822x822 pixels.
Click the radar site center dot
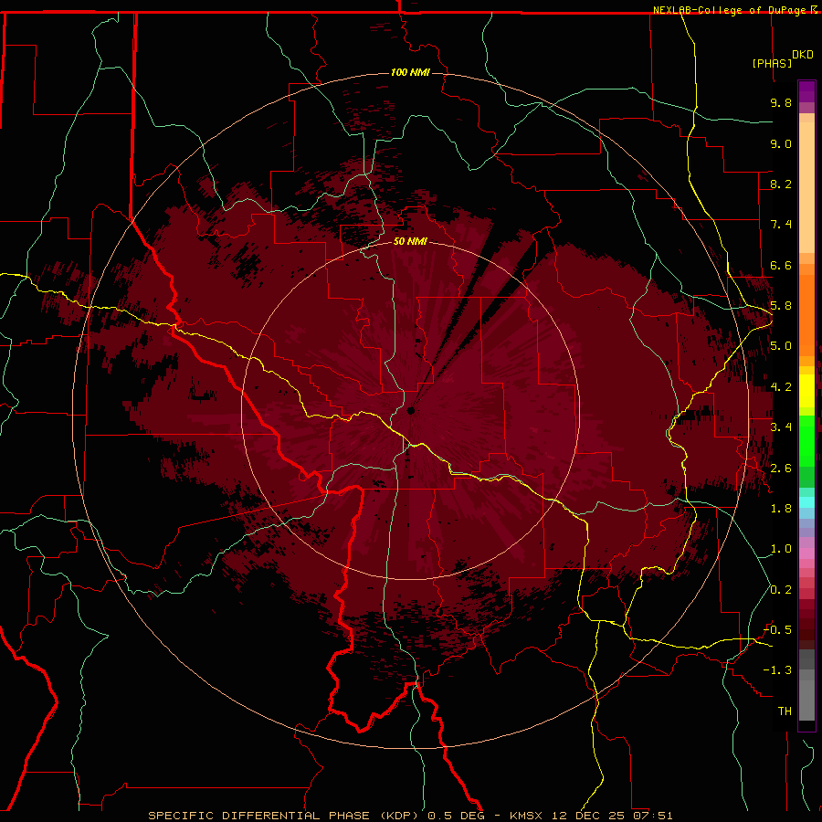pos(411,410)
